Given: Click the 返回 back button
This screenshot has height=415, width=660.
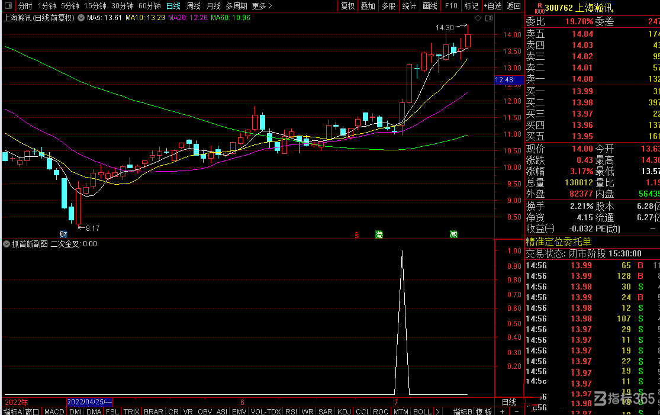Looking at the screenshot, I should coord(514,6).
